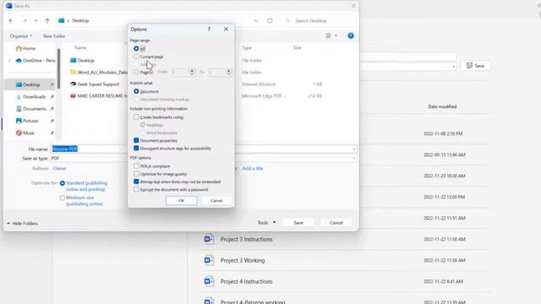Sort file list by Size column
Viewport: 541px width, 304px height.
coord(297,48)
